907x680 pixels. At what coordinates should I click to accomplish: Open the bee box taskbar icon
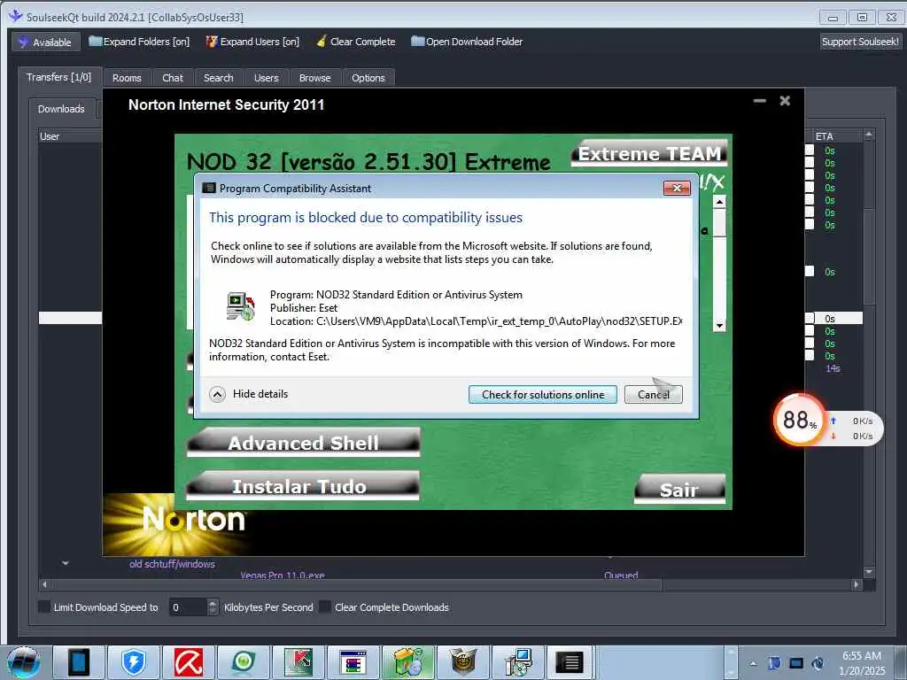[x=462, y=662]
